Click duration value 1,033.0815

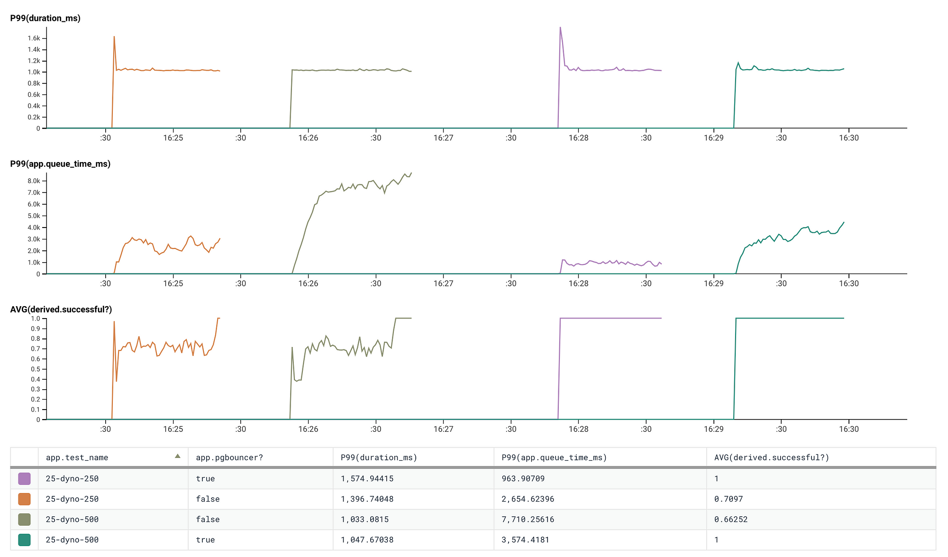tap(365, 520)
